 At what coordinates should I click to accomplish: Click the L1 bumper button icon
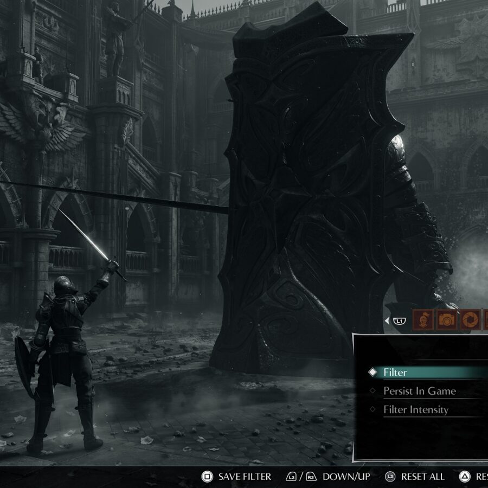click(399, 321)
